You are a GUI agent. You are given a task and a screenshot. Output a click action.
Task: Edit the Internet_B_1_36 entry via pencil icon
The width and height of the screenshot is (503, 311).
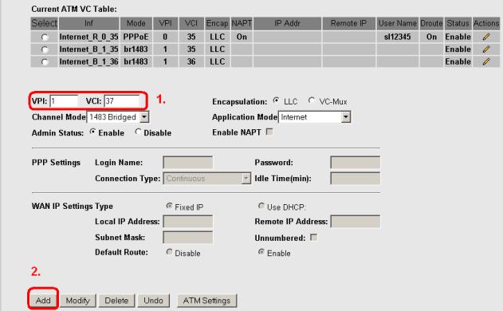tap(486, 61)
